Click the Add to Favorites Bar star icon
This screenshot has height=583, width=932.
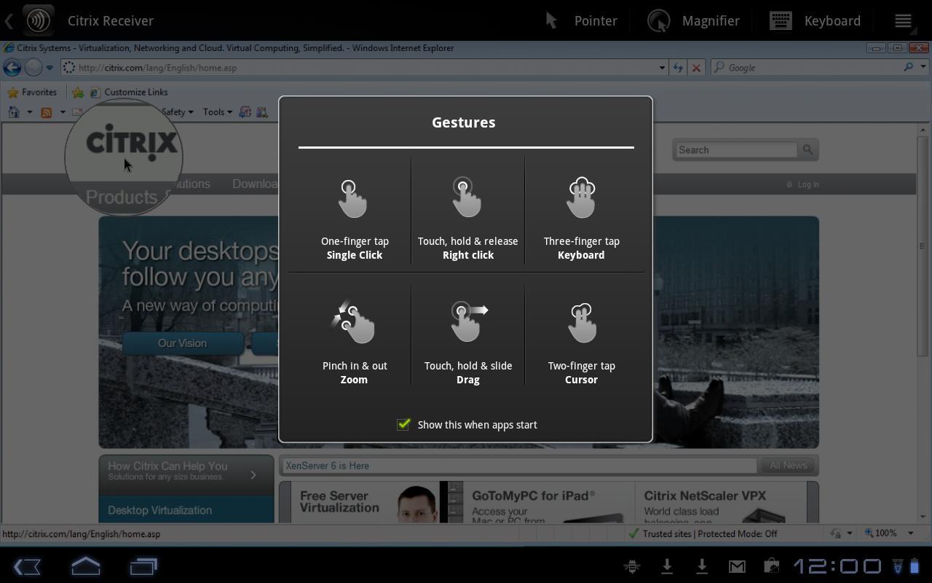tap(78, 93)
